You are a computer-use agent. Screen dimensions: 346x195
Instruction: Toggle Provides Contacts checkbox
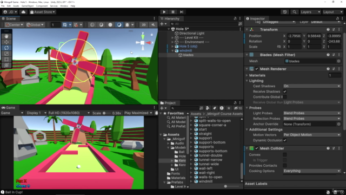click(285, 165)
